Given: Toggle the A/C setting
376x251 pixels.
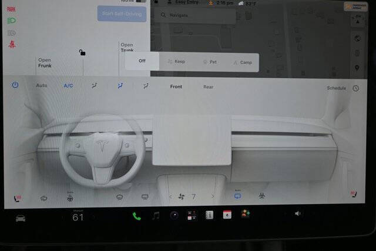Looking at the screenshot, I should [x=68, y=86].
